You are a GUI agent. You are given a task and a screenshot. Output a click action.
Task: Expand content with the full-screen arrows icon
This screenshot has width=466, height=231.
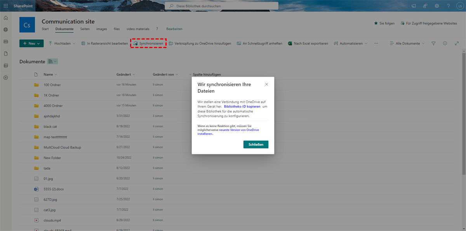coord(457,43)
